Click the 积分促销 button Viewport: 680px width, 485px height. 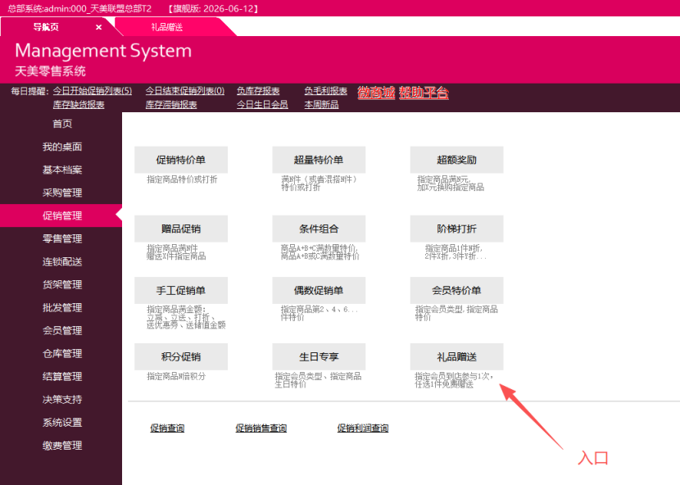(x=181, y=357)
